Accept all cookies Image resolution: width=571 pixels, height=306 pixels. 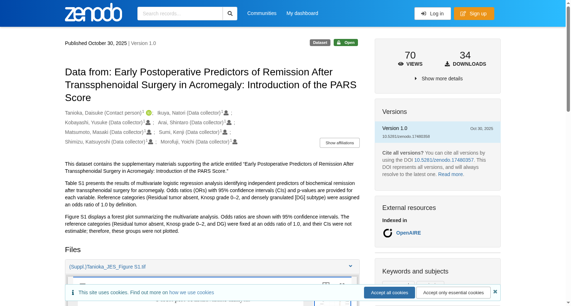pyautogui.click(x=389, y=293)
